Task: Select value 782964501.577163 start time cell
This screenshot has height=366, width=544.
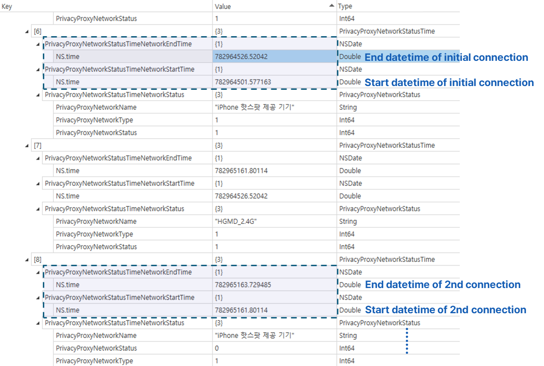Action: click(x=243, y=82)
